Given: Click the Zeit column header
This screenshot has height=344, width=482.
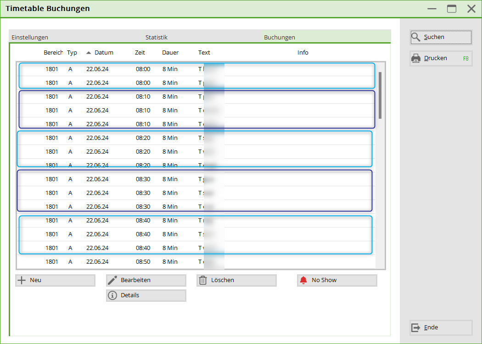Looking at the screenshot, I should 140,53.
